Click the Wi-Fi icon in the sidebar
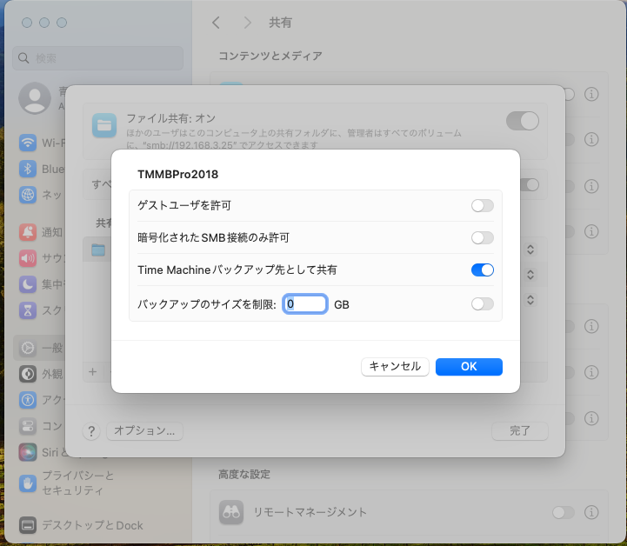Viewport: 627px width, 546px height. pyautogui.click(x=28, y=143)
